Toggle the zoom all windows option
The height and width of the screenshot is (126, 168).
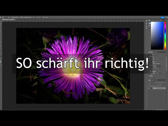(22, 17)
